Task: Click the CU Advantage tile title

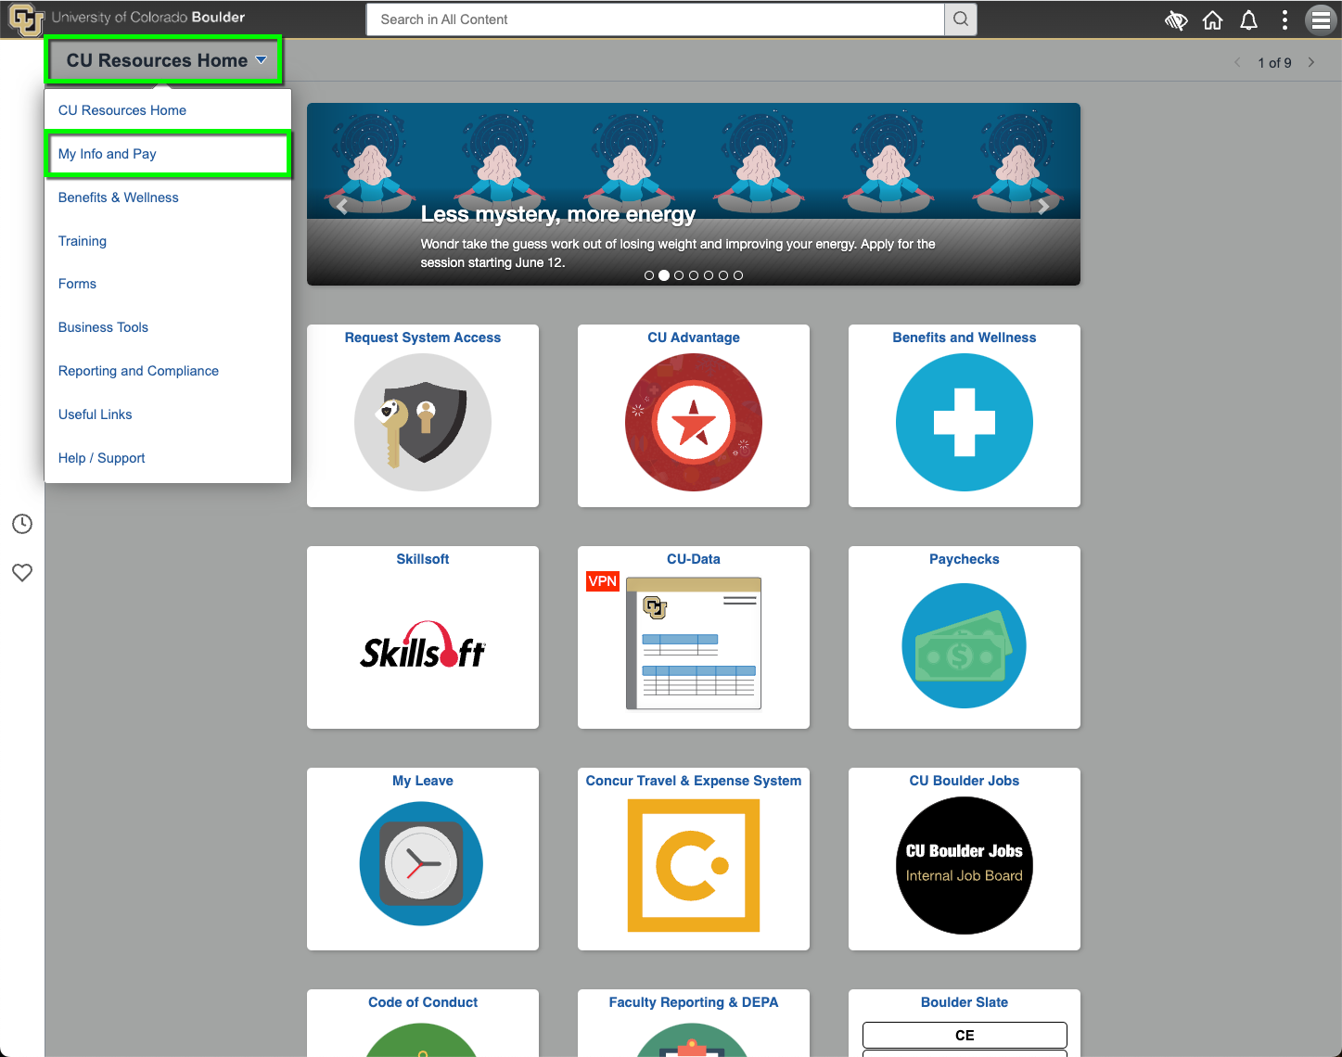Action: [694, 337]
